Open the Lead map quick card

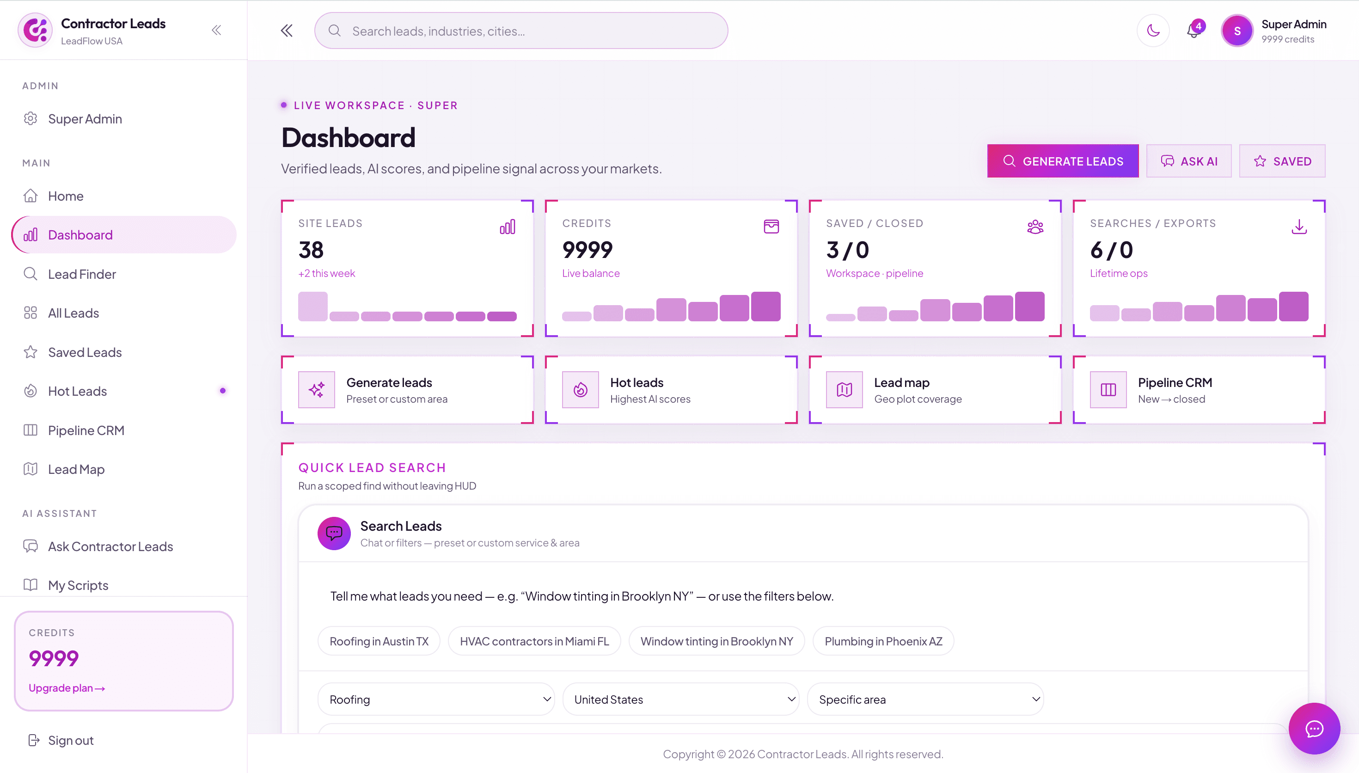(935, 390)
